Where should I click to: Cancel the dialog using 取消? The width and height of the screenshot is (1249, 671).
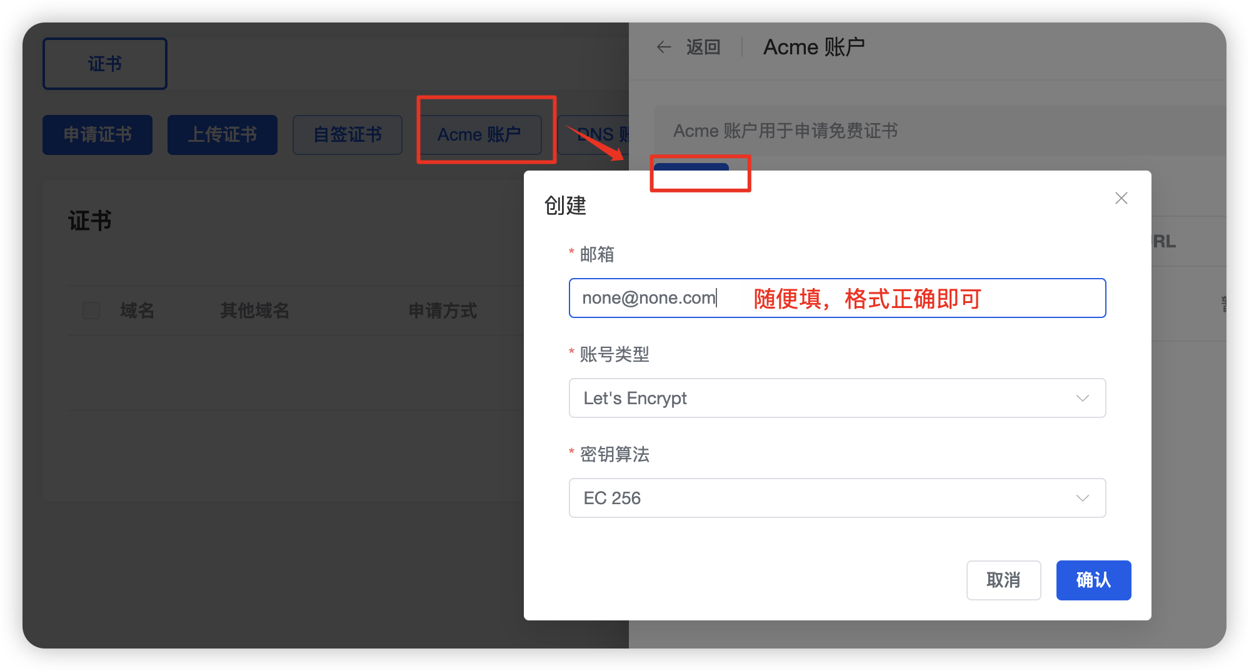(1003, 580)
